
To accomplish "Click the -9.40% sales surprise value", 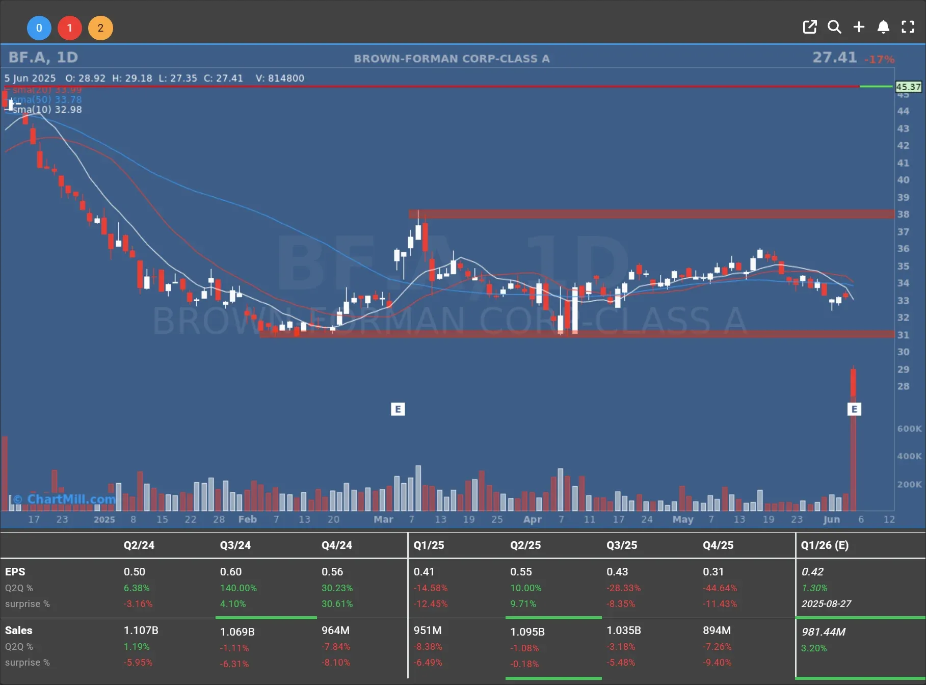I will (x=717, y=662).
